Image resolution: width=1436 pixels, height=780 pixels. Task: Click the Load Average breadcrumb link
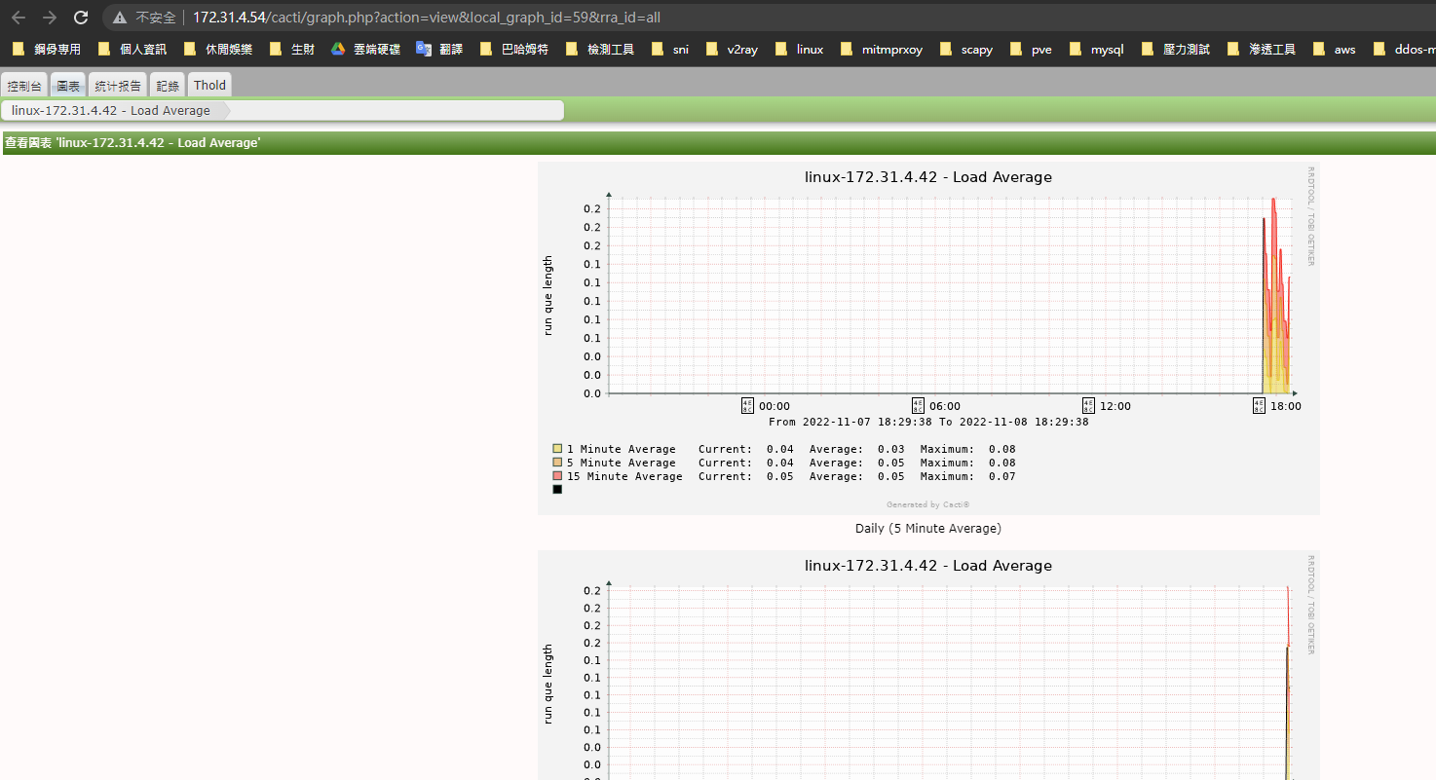(111, 110)
